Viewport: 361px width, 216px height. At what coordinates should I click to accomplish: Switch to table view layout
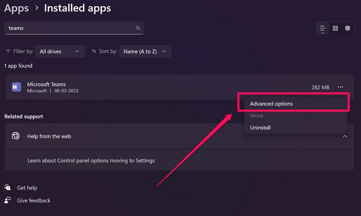tap(347, 28)
